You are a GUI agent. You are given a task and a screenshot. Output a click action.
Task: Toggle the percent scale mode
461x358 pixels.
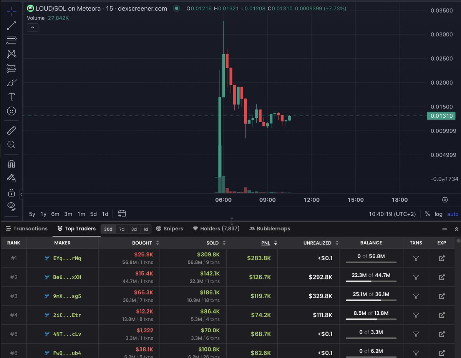pos(427,214)
